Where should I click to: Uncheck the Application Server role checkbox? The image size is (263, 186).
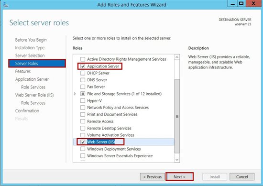(83, 66)
